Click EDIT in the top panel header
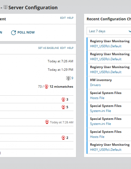The width and height of the screenshot is (131, 169). coord(63,18)
